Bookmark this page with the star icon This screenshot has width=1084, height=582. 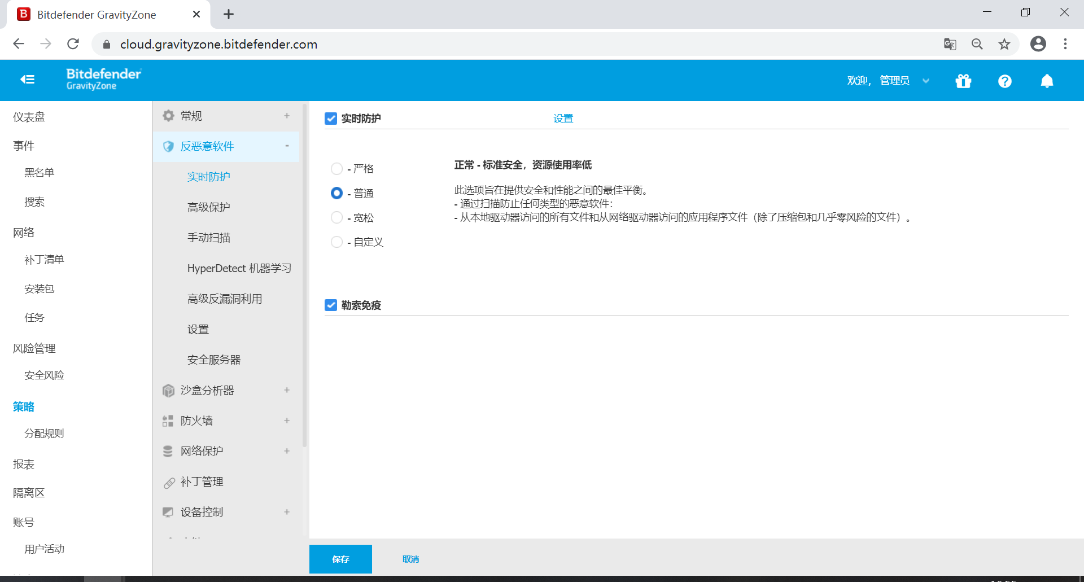(1004, 44)
